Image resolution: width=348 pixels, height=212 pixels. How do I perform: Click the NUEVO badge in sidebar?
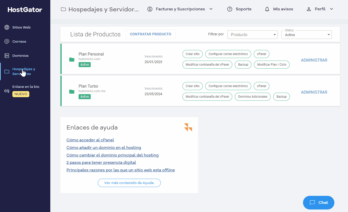[x=21, y=94]
